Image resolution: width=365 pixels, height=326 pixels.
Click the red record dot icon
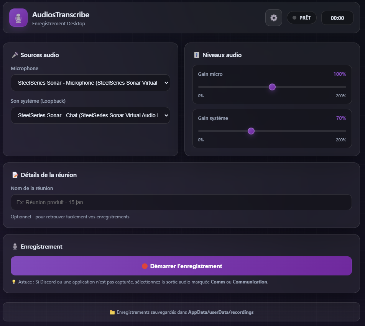click(145, 265)
